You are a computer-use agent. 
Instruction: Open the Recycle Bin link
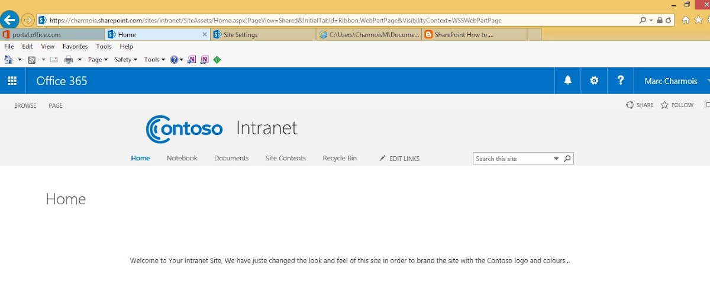point(340,158)
